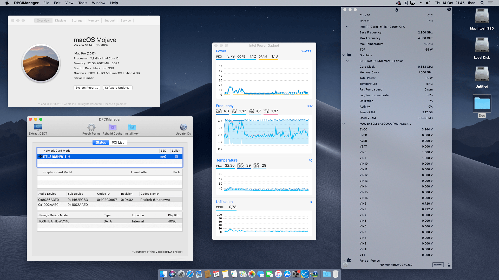
Task: Open the volume control in menu bar
Action: click(428, 3)
